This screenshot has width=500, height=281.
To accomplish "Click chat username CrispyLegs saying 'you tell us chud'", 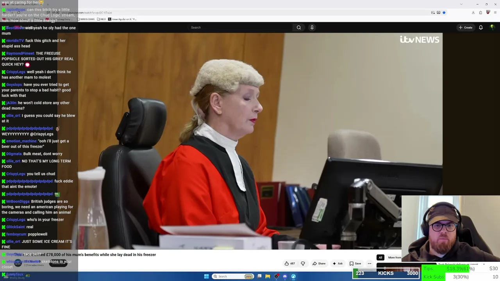I will click(x=16, y=174).
